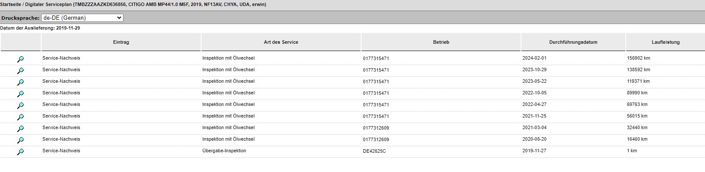Click the Eintrag column header

tap(121, 42)
